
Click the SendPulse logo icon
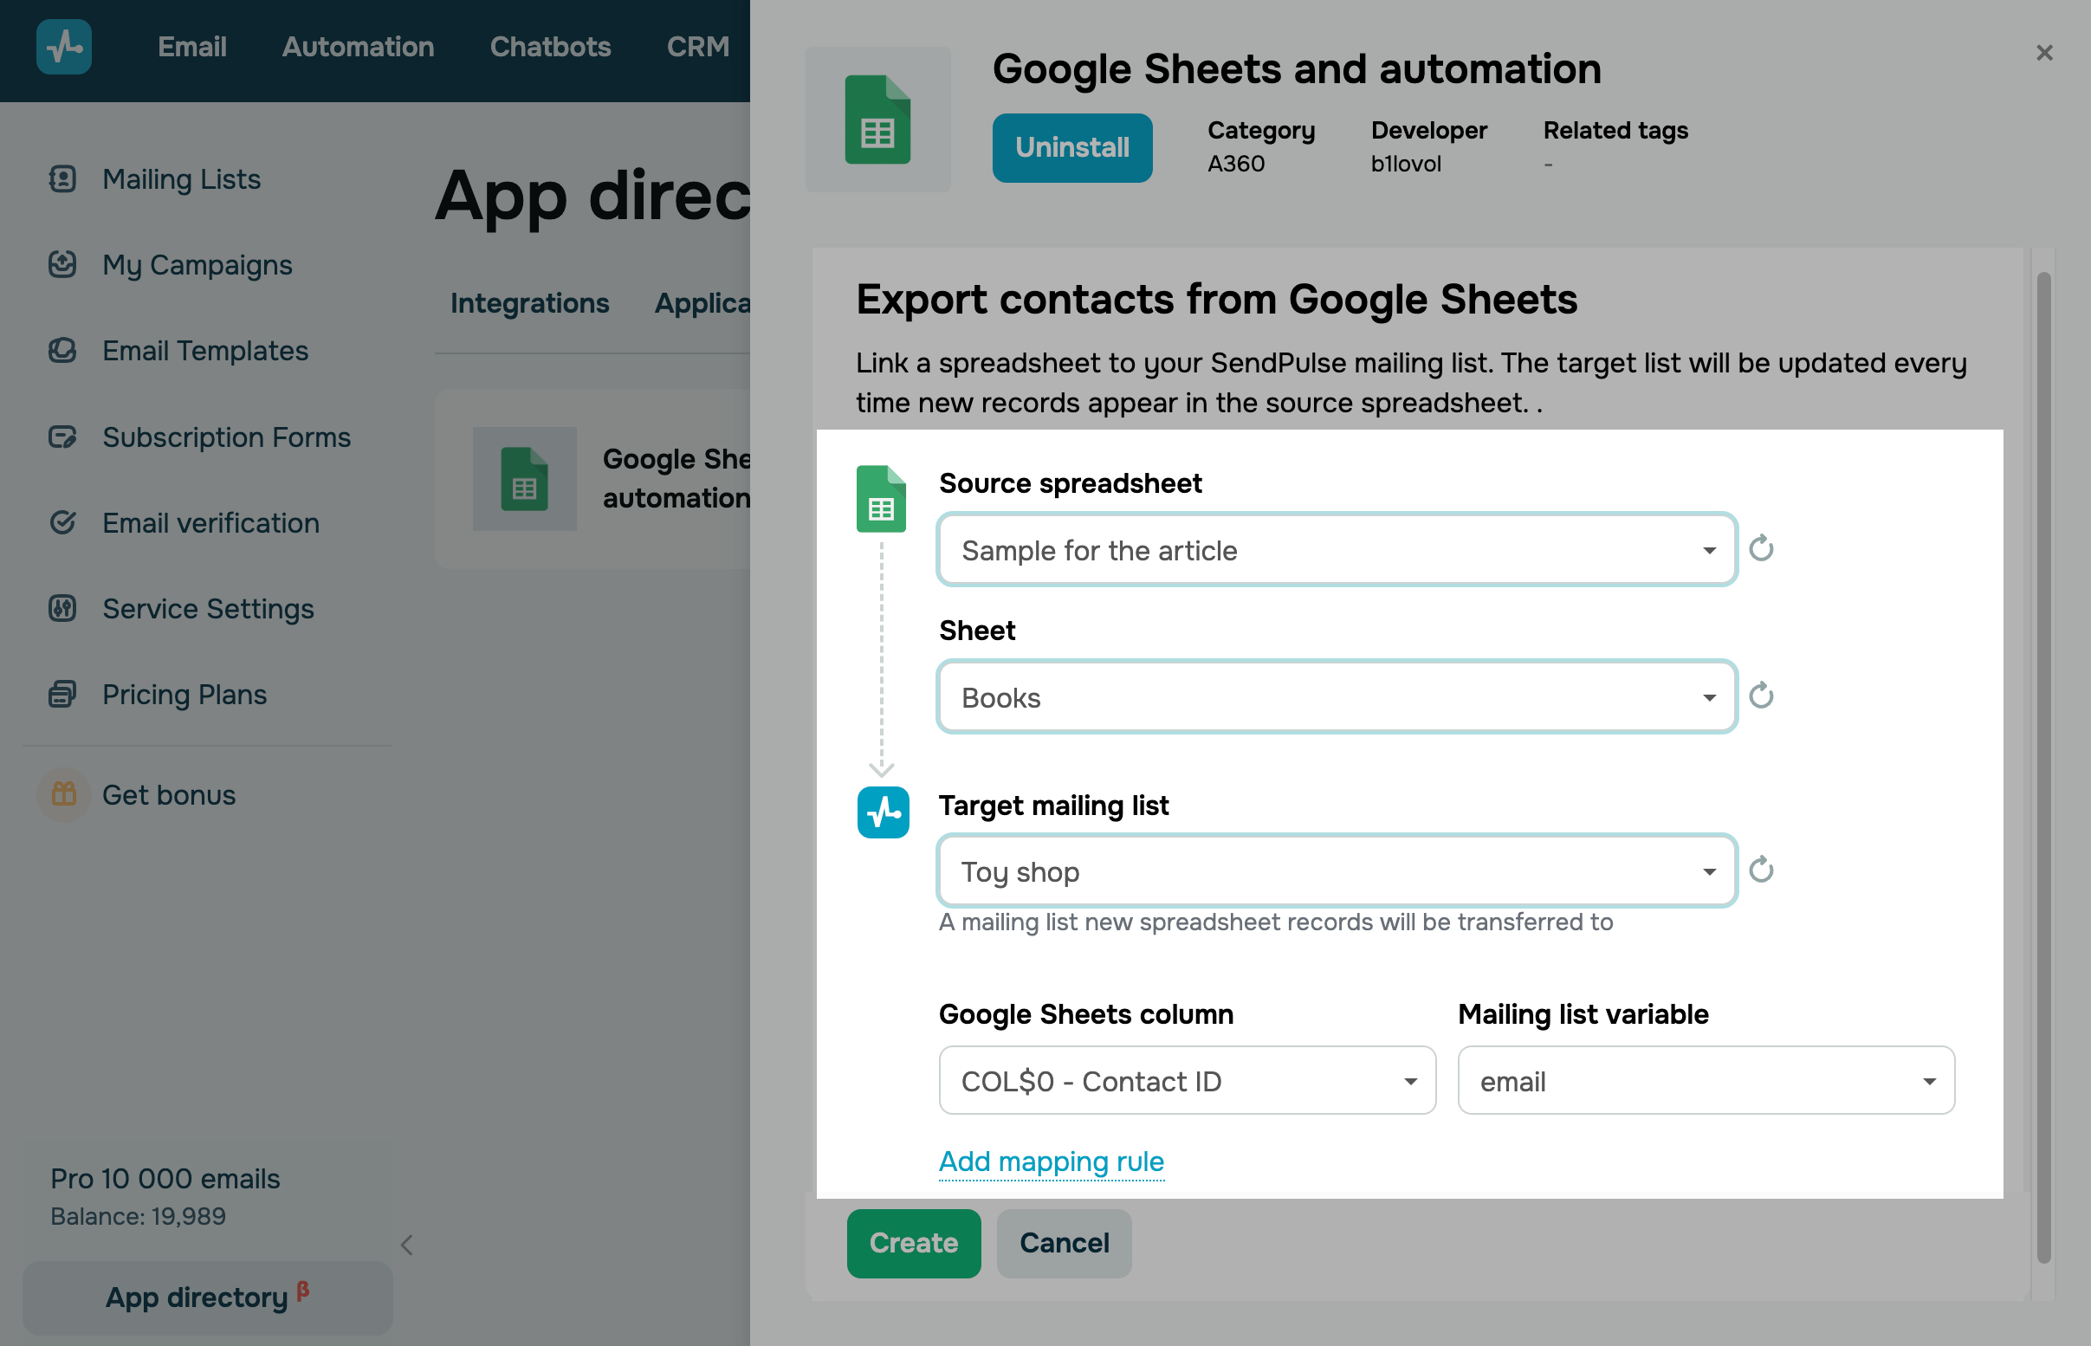click(x=64, y=46)
